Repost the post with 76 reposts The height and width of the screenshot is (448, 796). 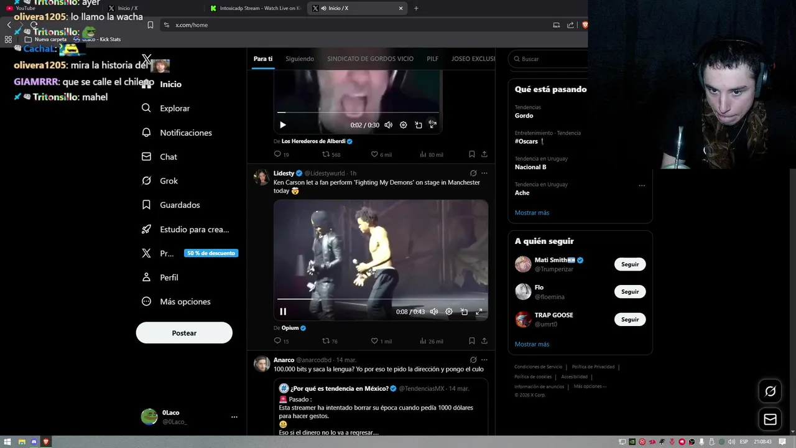tap(330, 341)
